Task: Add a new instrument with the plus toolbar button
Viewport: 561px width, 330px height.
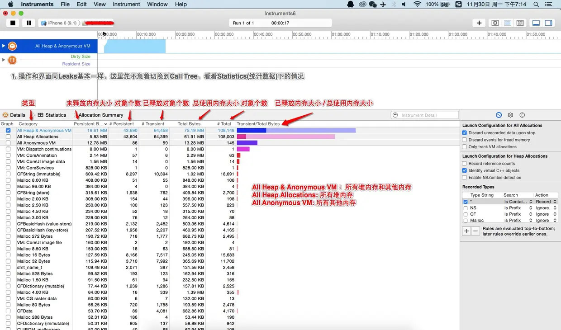Action: pos(479,23)
